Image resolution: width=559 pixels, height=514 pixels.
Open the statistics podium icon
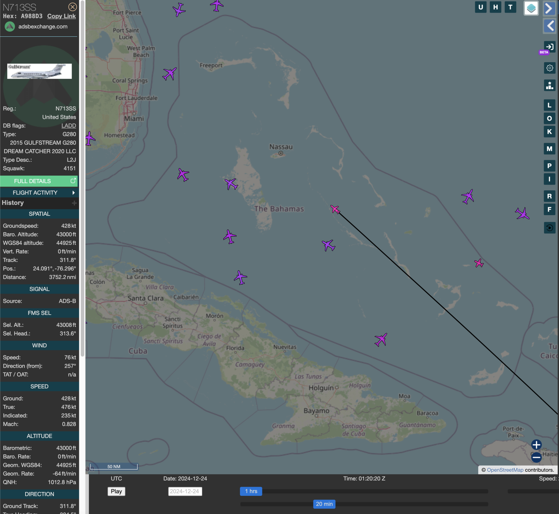[550, 85]
